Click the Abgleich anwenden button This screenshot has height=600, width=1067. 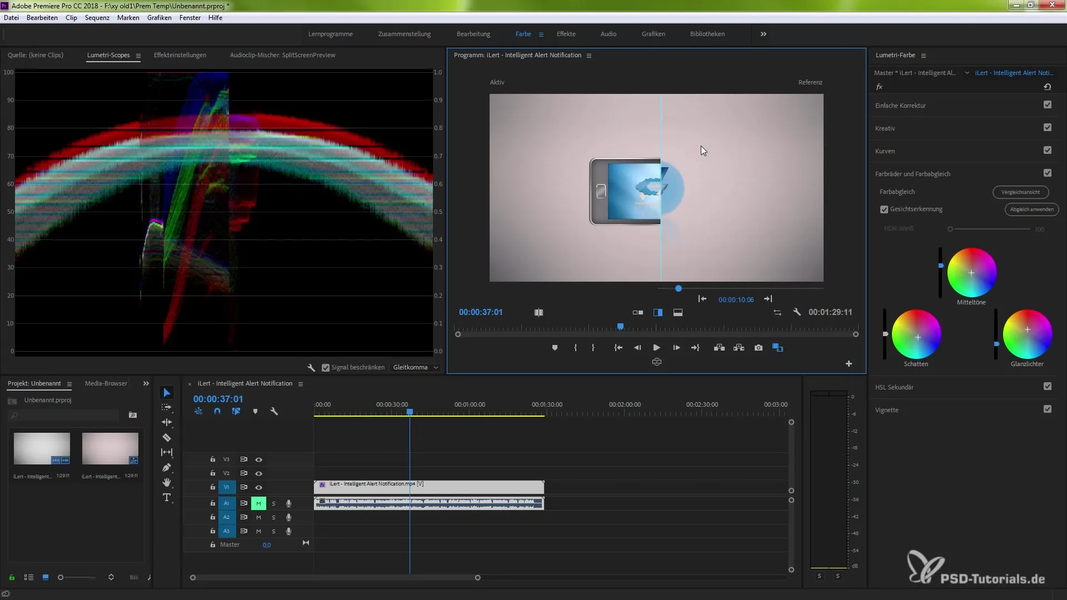pyautogui.click(x=1031, y=209)
